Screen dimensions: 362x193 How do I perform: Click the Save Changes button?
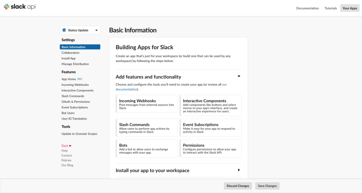(267, 186)
